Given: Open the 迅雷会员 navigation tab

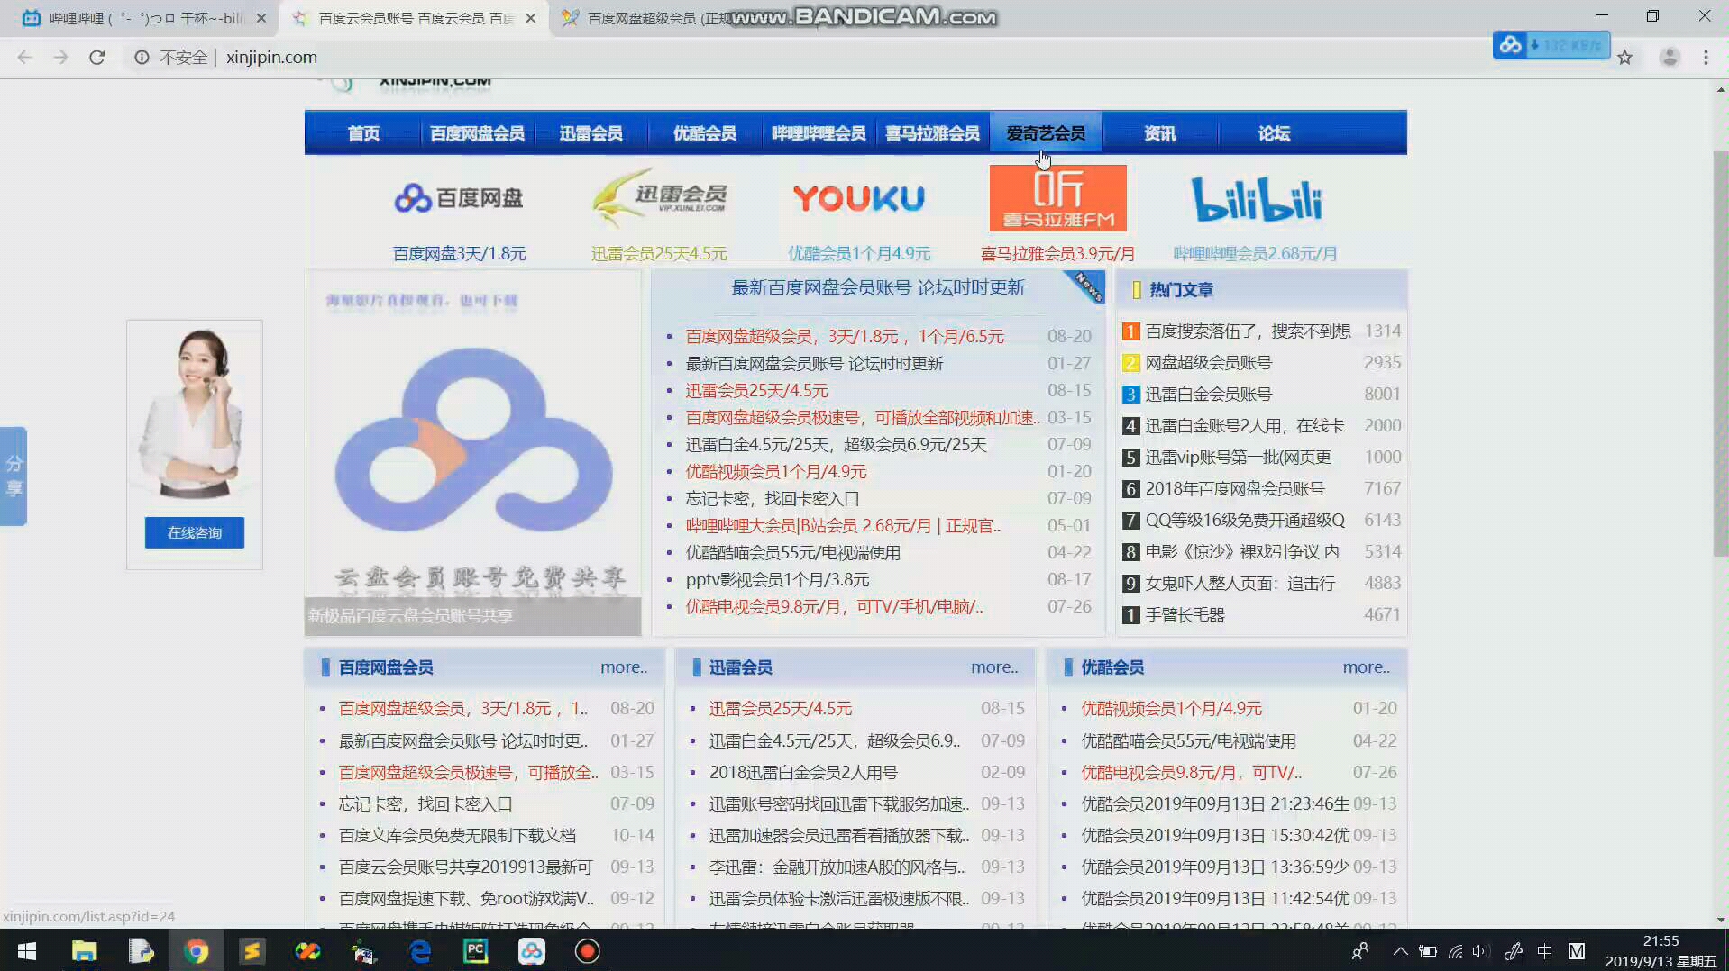Looking at the screenshot, I should click(x=590, y=133).
